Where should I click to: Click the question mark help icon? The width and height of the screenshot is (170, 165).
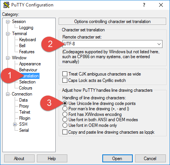coord(144,5)
